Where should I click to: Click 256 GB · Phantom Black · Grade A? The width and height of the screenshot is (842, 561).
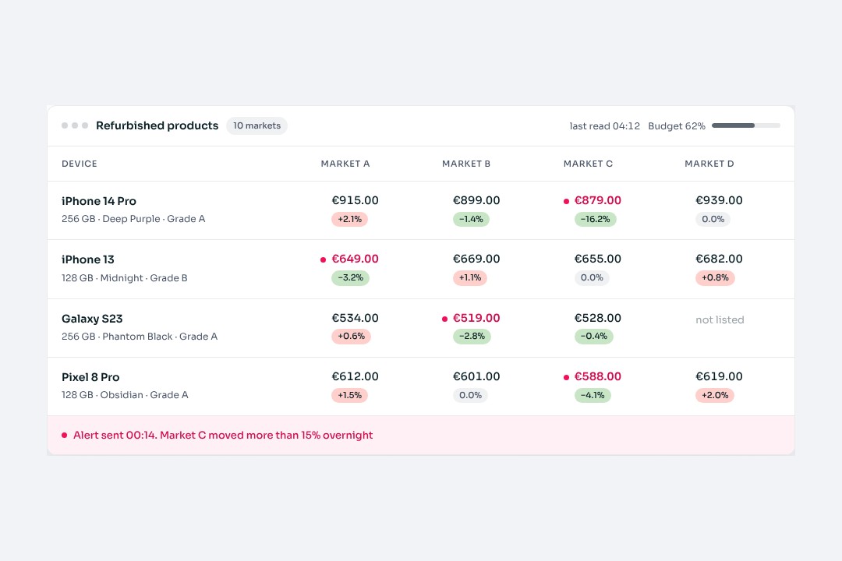(x=140, y=337)
